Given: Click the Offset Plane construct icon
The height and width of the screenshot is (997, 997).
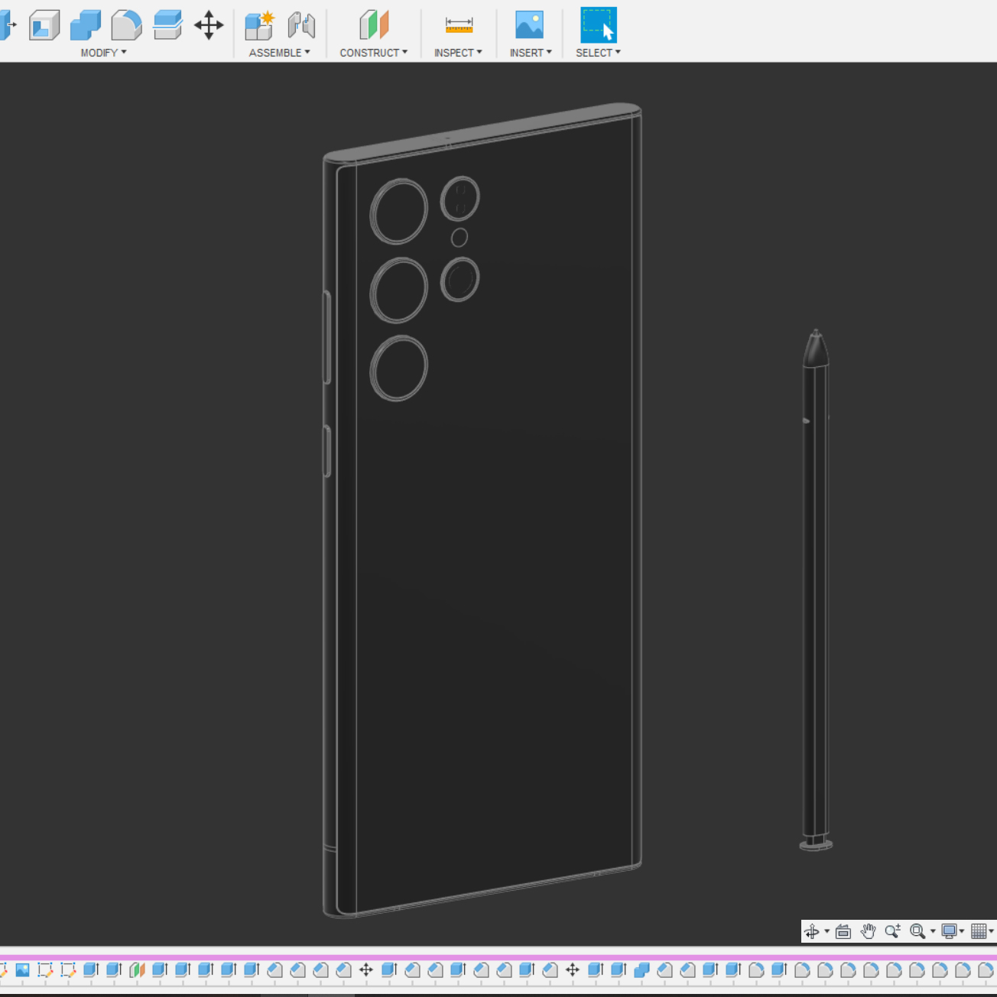Looking at the screenshot, I should 374,25.
